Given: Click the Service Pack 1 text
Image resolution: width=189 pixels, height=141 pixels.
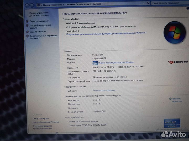Looking at the screenshot, I should tap(72, 31).
